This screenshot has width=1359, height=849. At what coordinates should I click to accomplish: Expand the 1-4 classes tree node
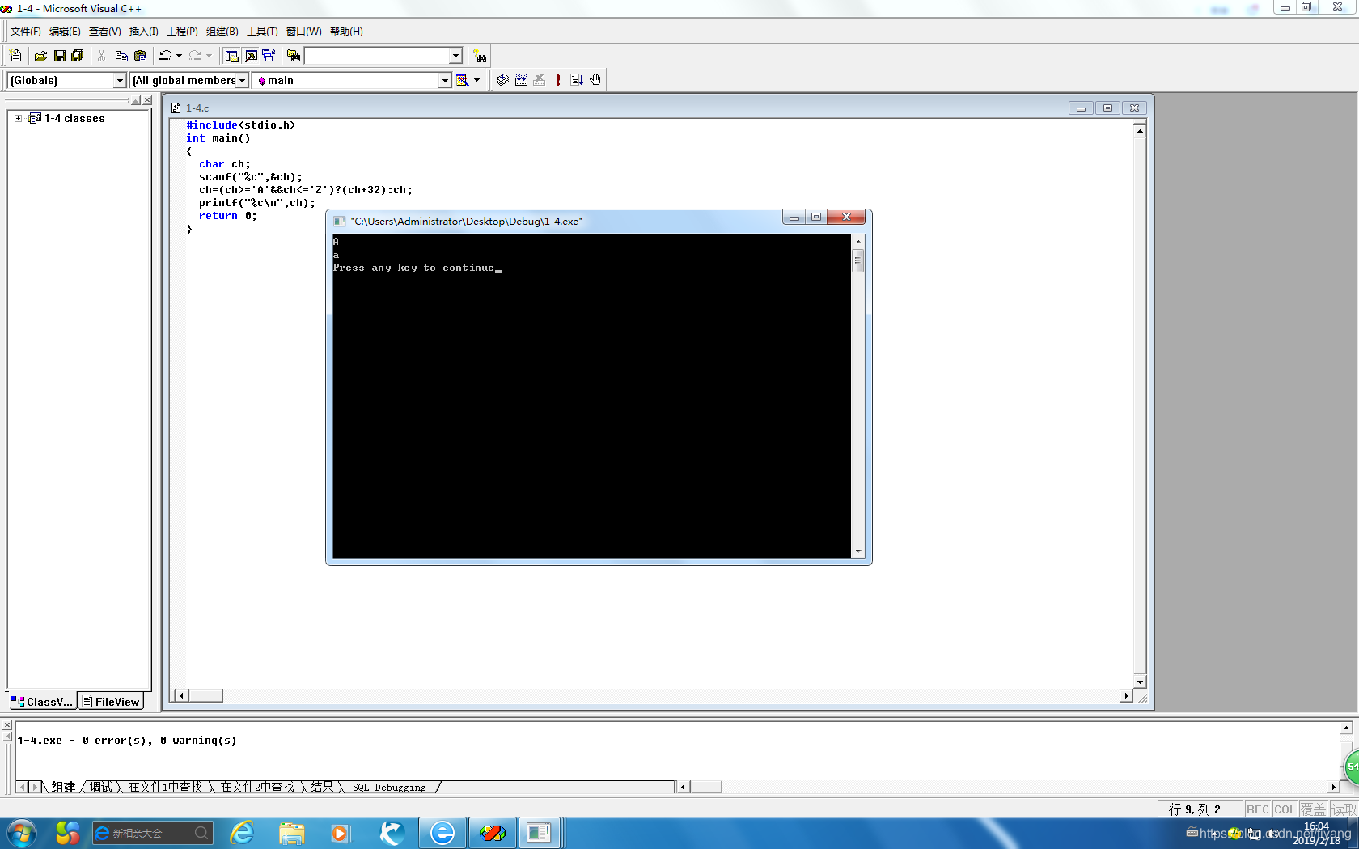click(18, 118)
